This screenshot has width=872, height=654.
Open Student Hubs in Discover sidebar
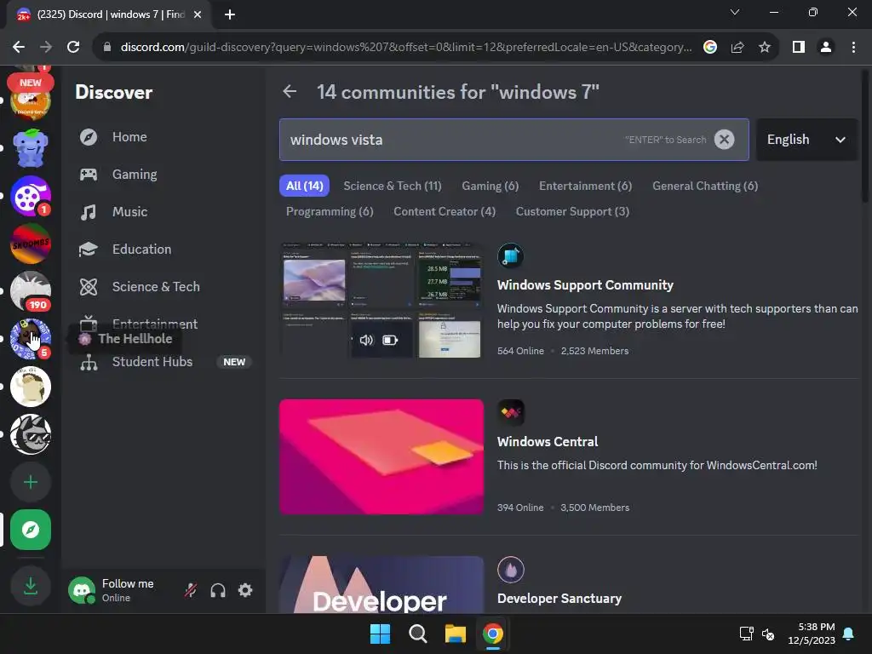164,361
